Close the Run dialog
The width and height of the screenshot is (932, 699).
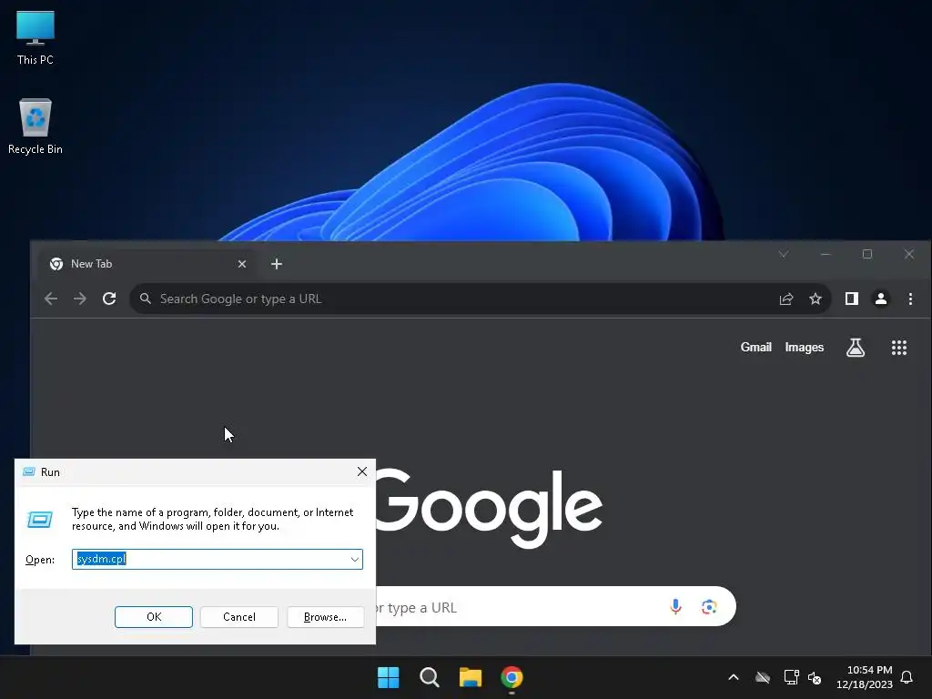point(362,471)
